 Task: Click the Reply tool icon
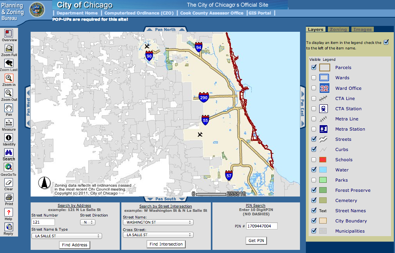point(9,227)
